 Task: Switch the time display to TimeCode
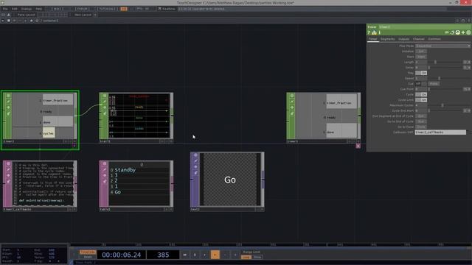click(88, 252)
